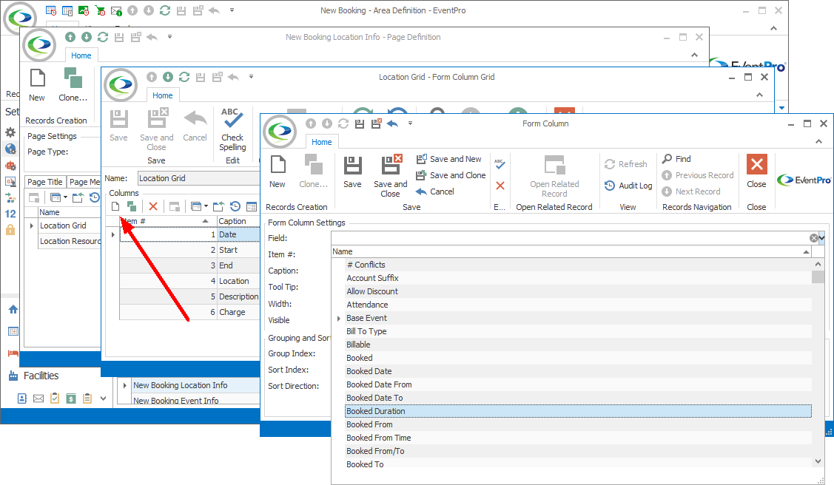834x485 pixels.
Task: Click the refresh icon in Area Definition quick access toolbar
Action: click(165, 10)
